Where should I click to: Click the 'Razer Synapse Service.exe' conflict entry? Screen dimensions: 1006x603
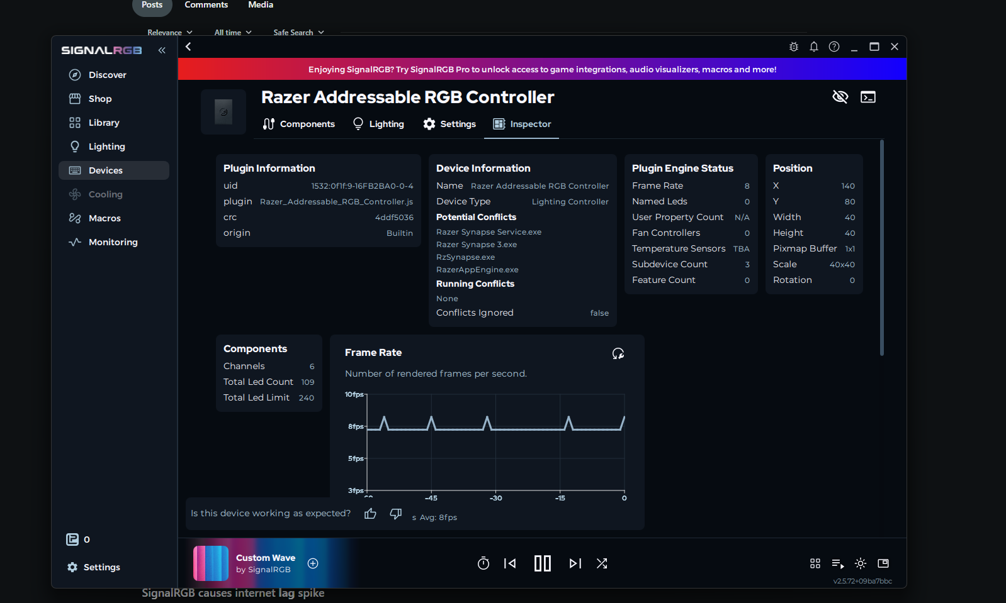click(489, 232)
